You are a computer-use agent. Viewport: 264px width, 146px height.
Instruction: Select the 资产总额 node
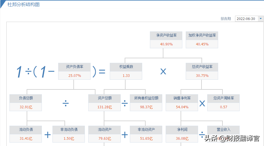point(105,103)
